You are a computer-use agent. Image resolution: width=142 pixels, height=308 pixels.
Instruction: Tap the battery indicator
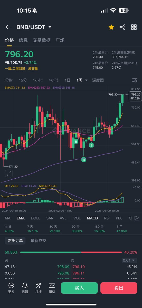[124, 11]
